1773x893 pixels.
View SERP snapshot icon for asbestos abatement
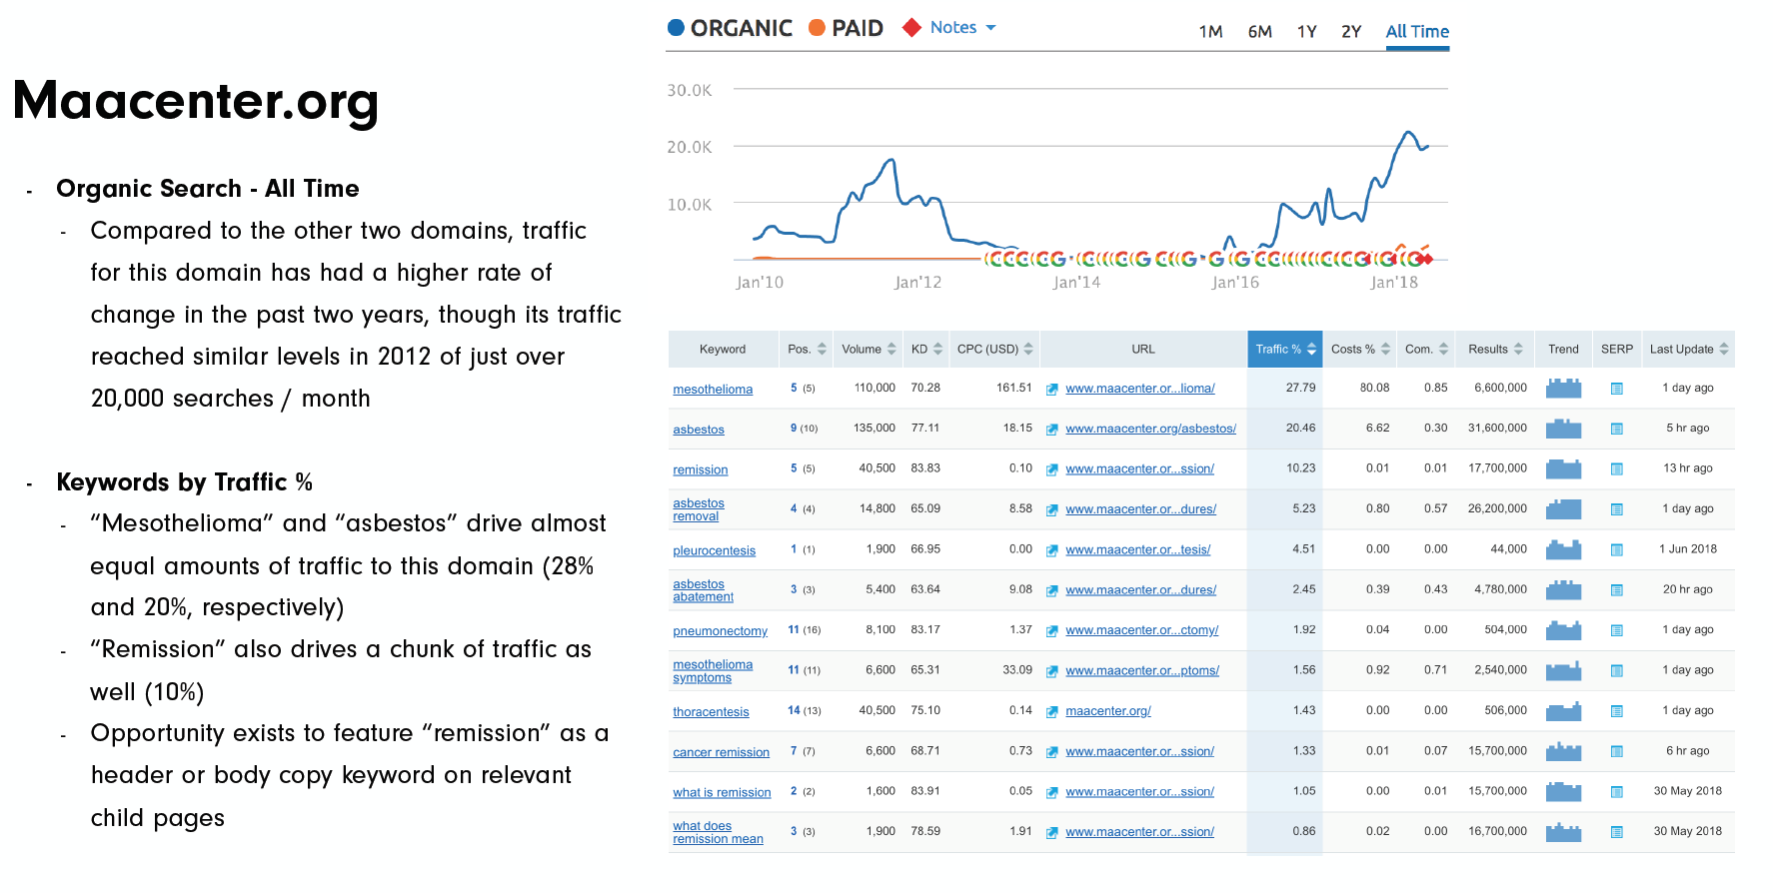point(1616,590)
